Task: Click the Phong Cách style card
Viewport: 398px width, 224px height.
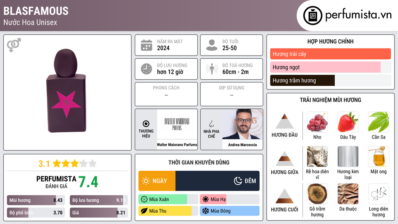Action: tap(166, 94)
